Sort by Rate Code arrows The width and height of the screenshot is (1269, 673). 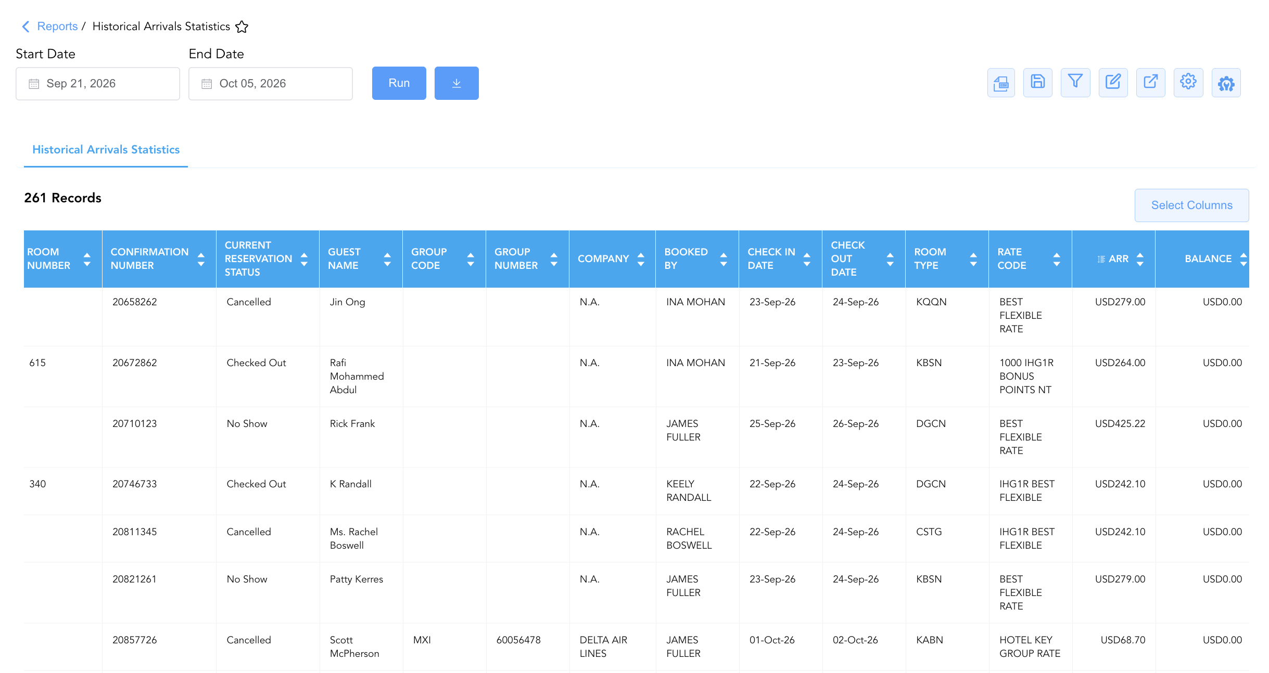(x=1057, y=259)
